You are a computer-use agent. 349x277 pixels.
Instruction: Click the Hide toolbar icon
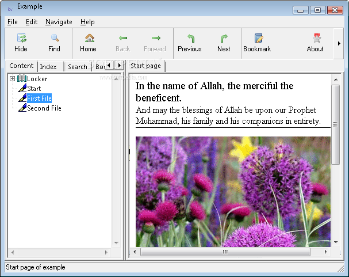coord(22,38)
